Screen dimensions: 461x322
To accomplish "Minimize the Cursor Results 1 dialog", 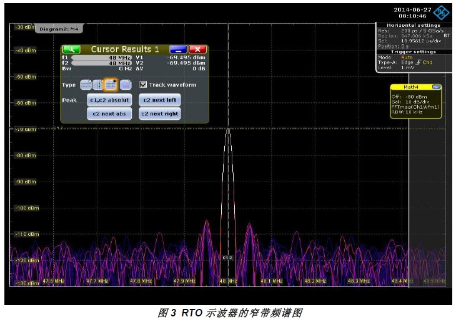I will (178, 49).
